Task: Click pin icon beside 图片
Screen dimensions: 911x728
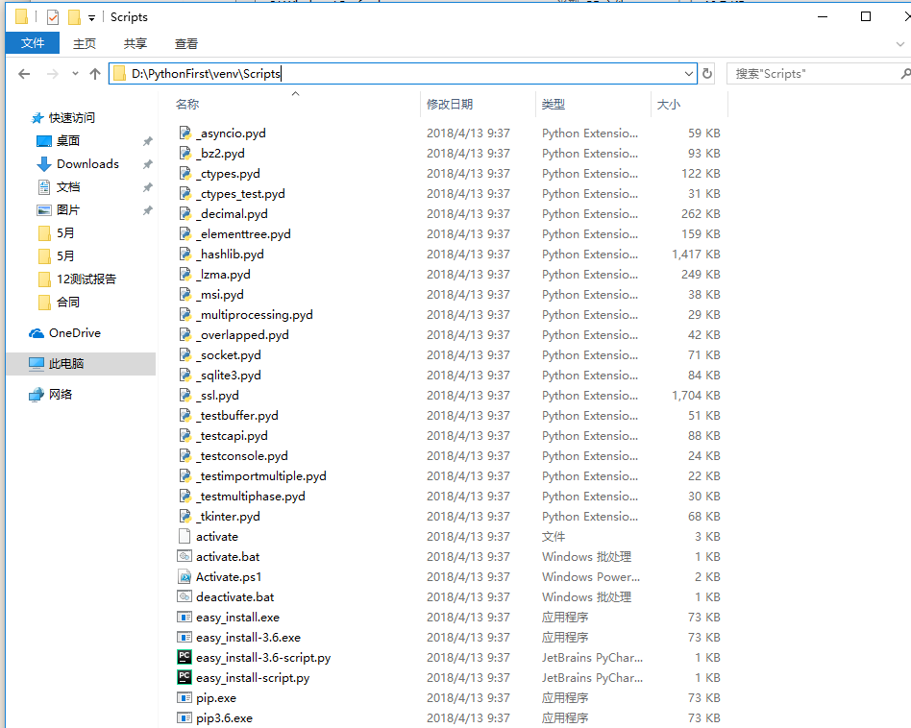Action: 148,210
